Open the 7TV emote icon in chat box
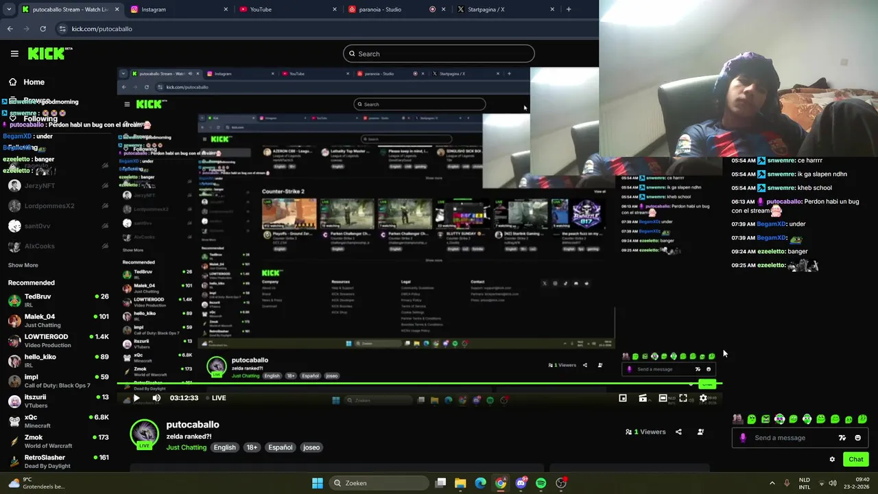 click(842, 438)
